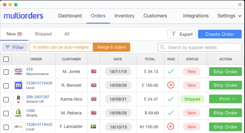Image resolution: width=245 pixels, height=133 pixels.
Task: Click the Shopify bag icon for order 1090
Action: (x=18, y=113)
